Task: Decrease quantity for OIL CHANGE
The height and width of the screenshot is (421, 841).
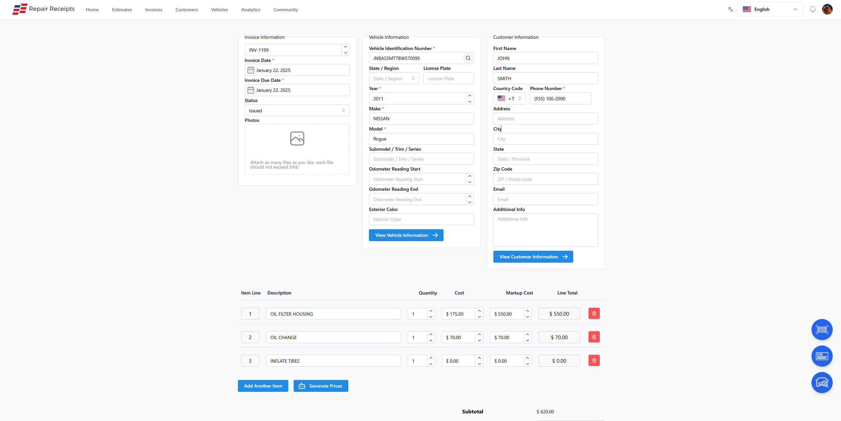Action: tap(431, 340)
